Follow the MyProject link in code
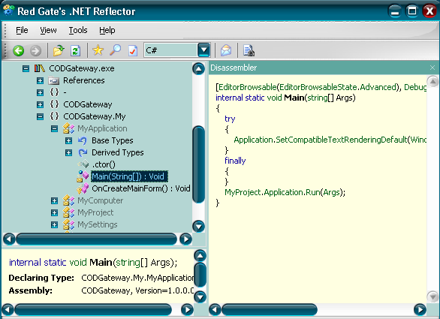Image resolution: width=440 pixels, height=319 pixels. [x=243, y=192]
